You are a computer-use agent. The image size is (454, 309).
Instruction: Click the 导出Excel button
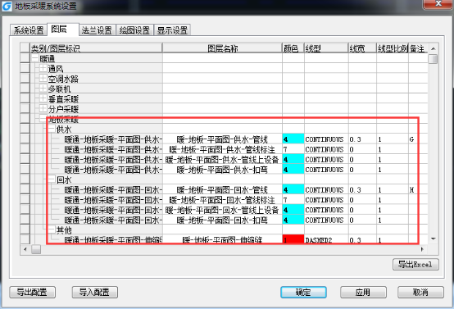click(415, 265)
